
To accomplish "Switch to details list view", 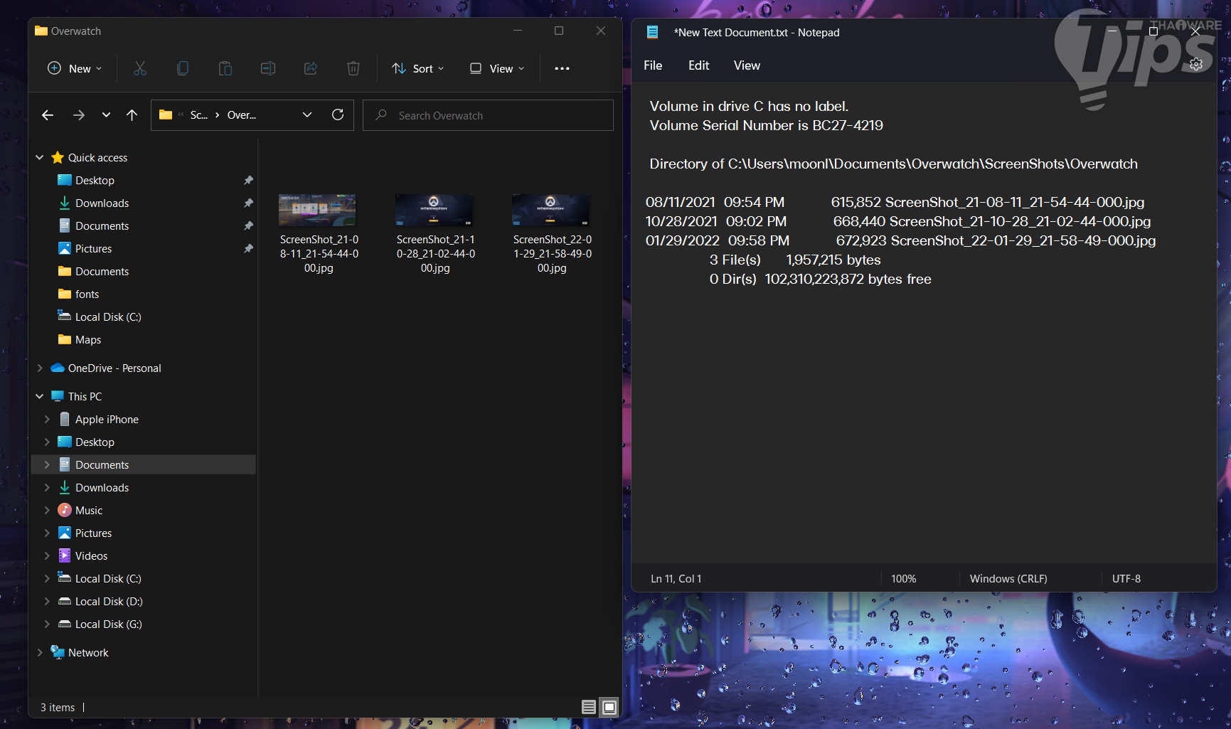I will point(589,707).
